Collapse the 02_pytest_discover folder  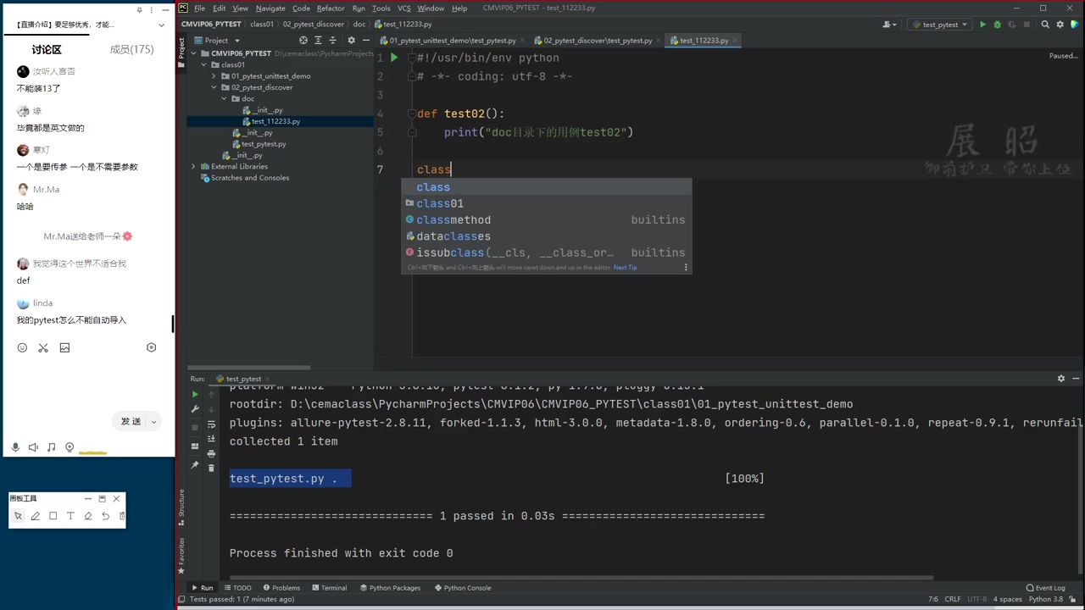(214, 87)
